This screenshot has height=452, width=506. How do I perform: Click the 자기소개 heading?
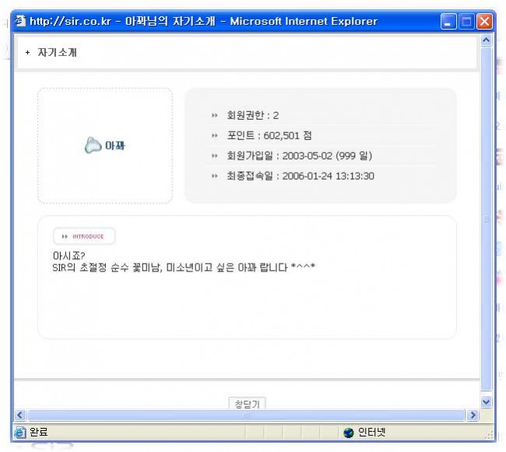click(57, 52)
